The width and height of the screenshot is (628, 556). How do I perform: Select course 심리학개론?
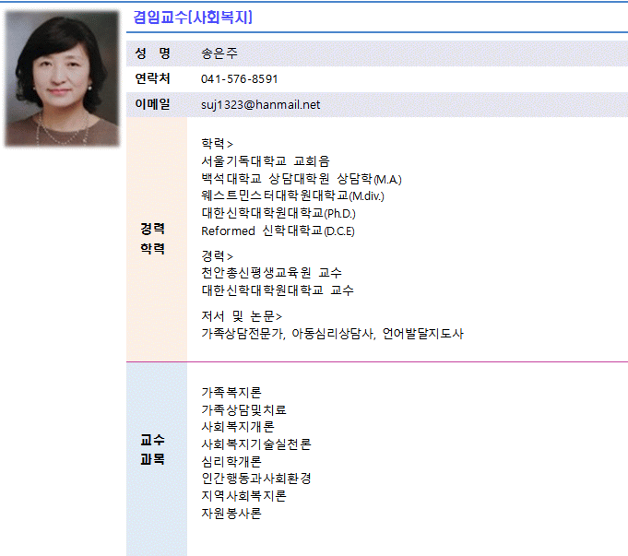point(231,461)
